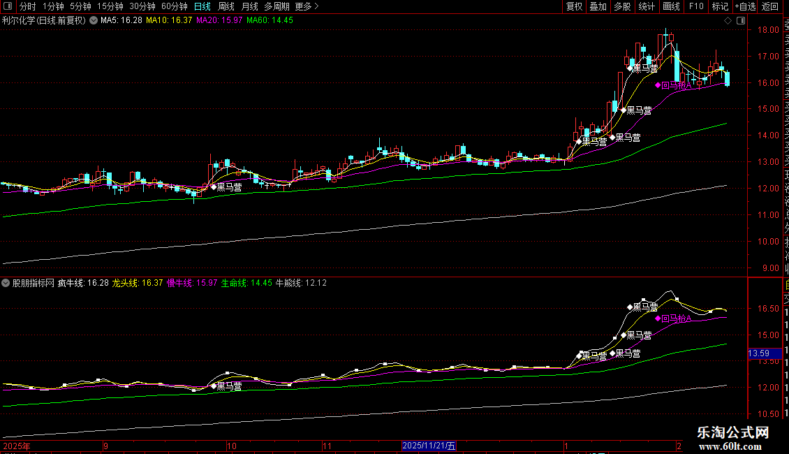Select the 30分钟 period
This screenshot has width=789, height=454.
click(142, 6)
